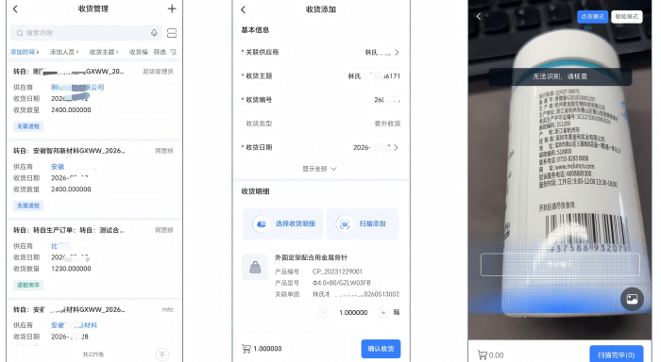Open the 关联供应商 selector
The height and width of the screenshot is (362, 661).
[x=321, y=52]
